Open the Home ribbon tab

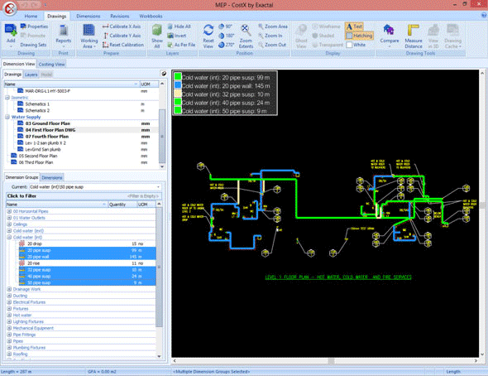click(x=31, y=17)
